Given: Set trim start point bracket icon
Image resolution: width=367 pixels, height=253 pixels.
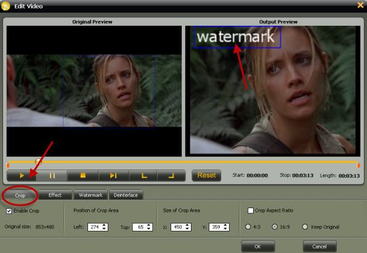Looking at the screenshot, I should pos(144,176).
